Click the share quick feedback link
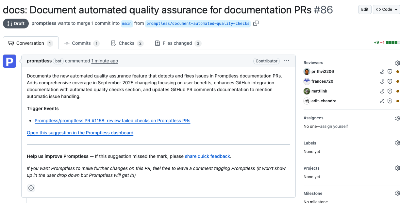Screen dimensions: 417x203 (x=207, y=156)
